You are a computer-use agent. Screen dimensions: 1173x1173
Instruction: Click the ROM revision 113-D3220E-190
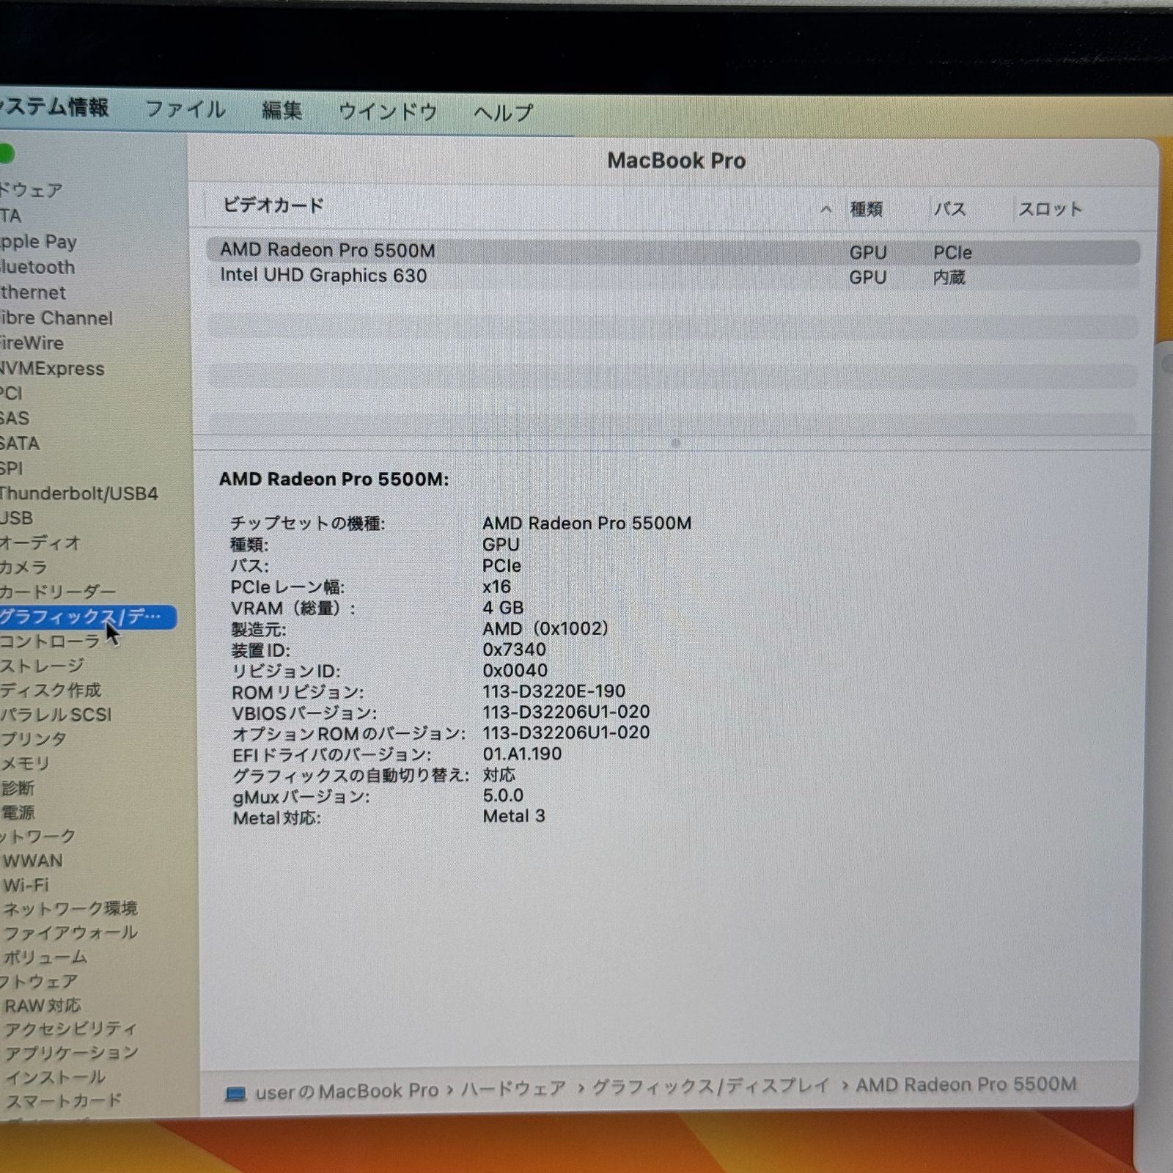(x=554, y=691)
